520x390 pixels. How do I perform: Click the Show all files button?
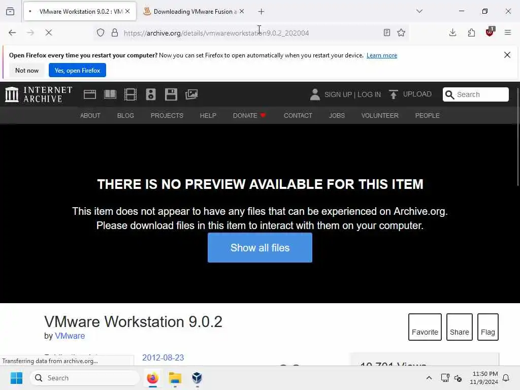click(259, 248)
